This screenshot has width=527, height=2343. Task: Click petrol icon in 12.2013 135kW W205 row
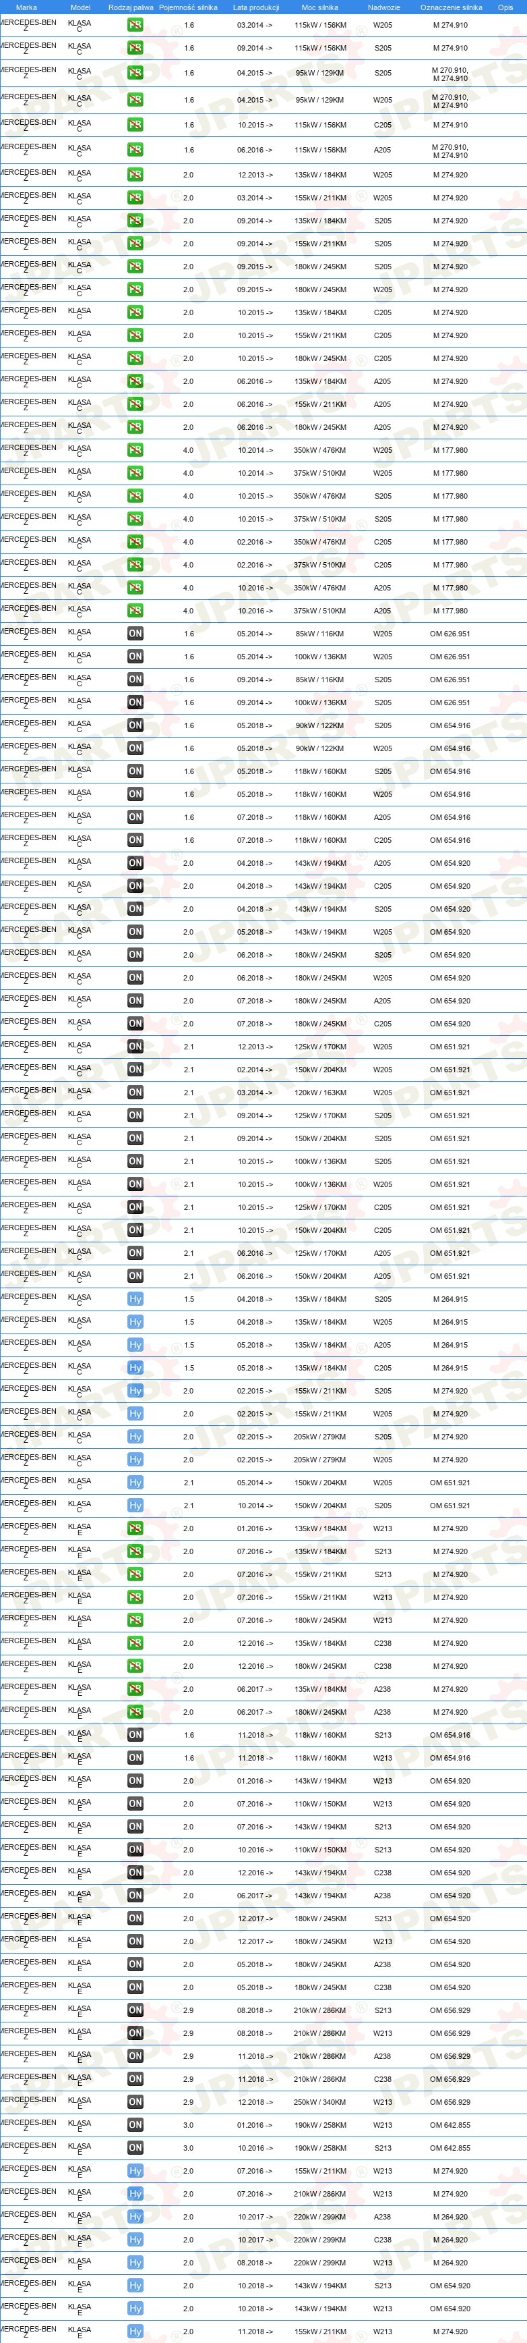135,175
